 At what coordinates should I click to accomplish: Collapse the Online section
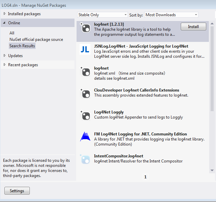tap(4, 23)
